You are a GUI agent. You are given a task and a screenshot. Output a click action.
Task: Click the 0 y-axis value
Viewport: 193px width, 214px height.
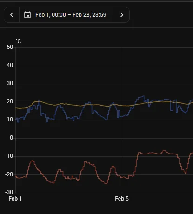12,138
